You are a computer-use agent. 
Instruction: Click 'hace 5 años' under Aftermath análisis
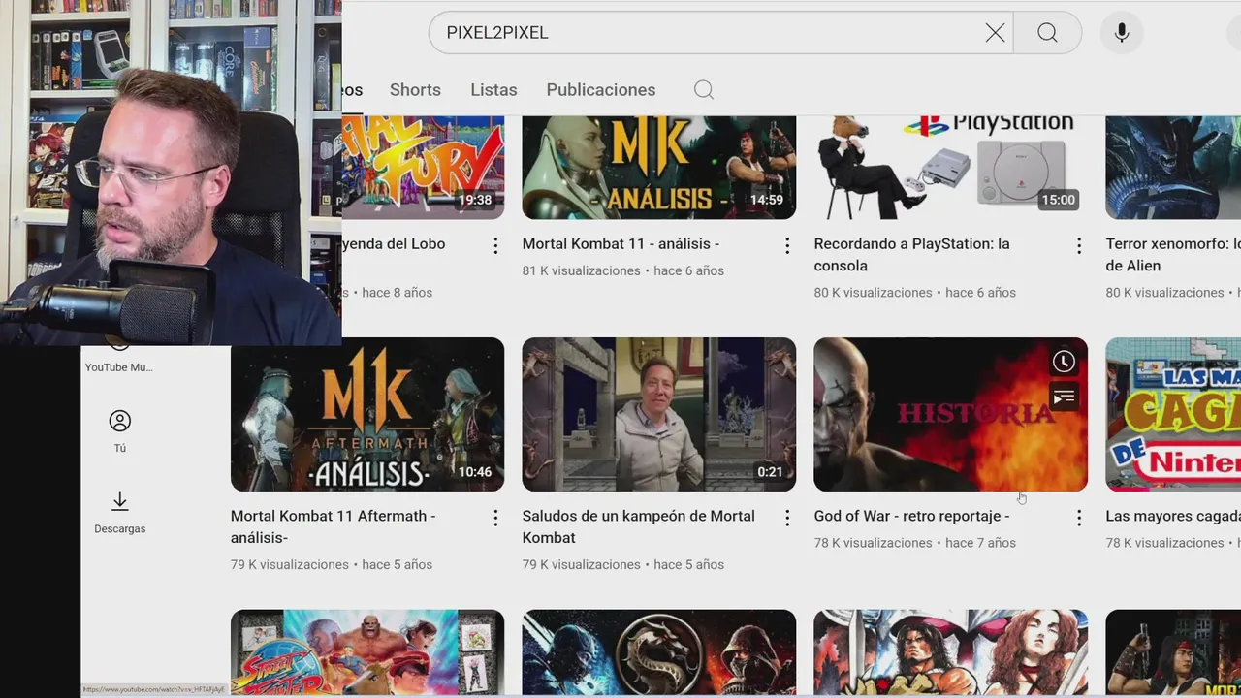pos(398,564)
